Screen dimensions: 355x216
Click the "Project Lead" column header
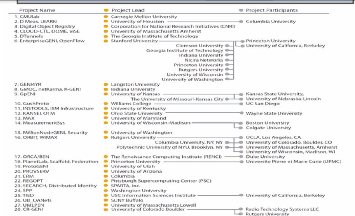[x=128, y=10]
